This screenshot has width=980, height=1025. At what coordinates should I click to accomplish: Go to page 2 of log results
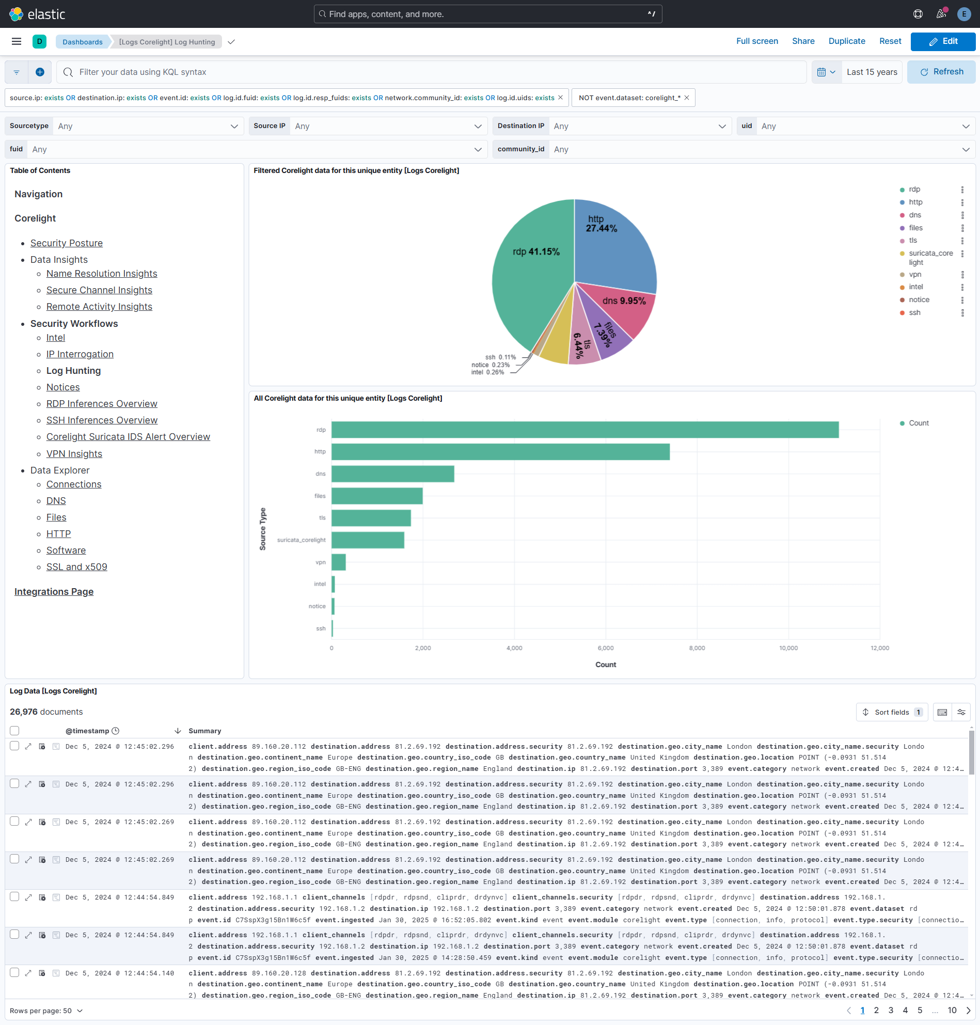877,1011
